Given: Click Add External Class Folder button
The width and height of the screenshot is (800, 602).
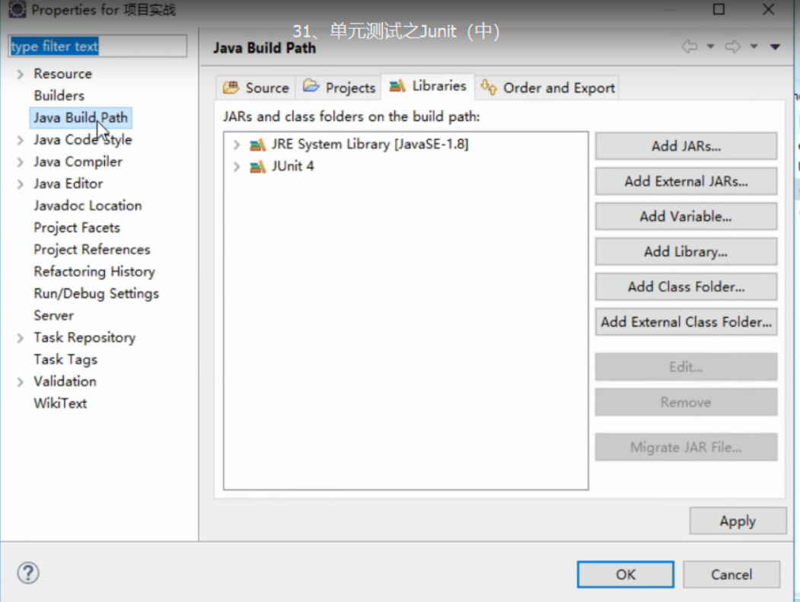Looking at the screenshot, I should [686, 323].
